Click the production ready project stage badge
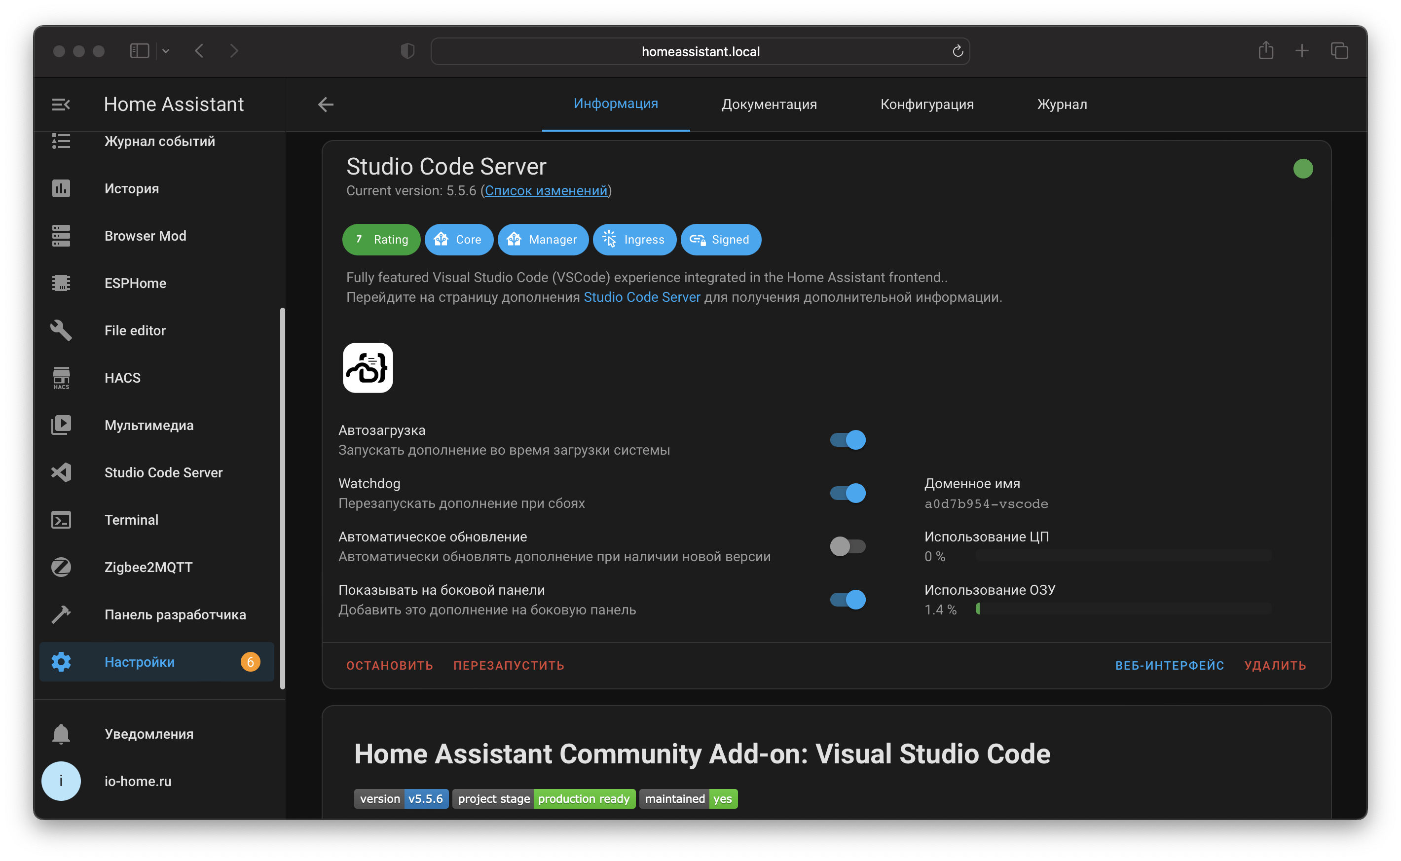 544,798
